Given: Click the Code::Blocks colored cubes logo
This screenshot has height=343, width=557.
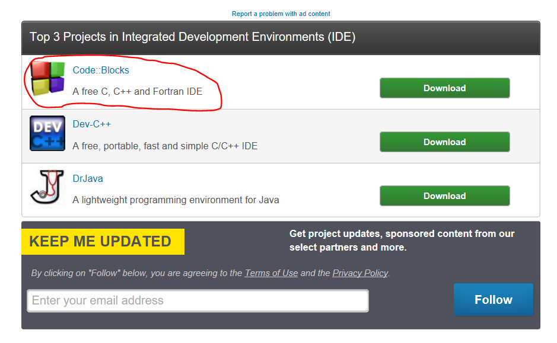Looking at the screenshot, I should coord(47,79).
